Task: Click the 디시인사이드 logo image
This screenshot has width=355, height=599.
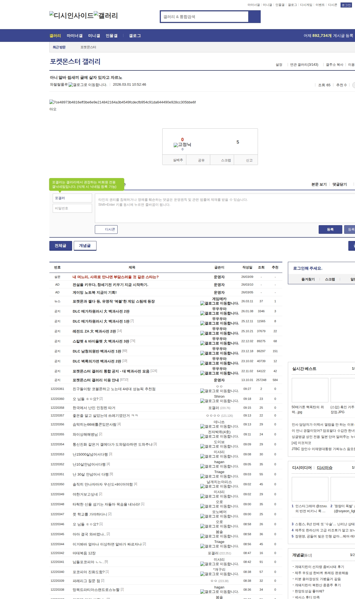Action: [71, 15]
